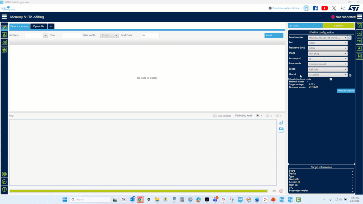Open the Help question mark icon
363x204 pixels.
[x=4, y=189]
